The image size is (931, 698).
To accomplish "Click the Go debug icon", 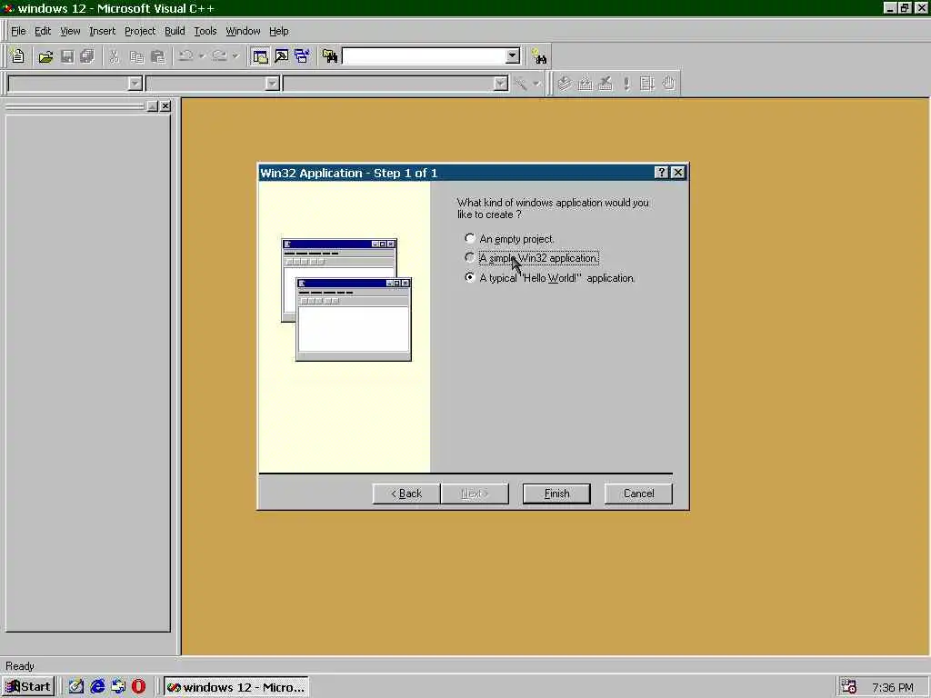I will (x=647, y=83).
